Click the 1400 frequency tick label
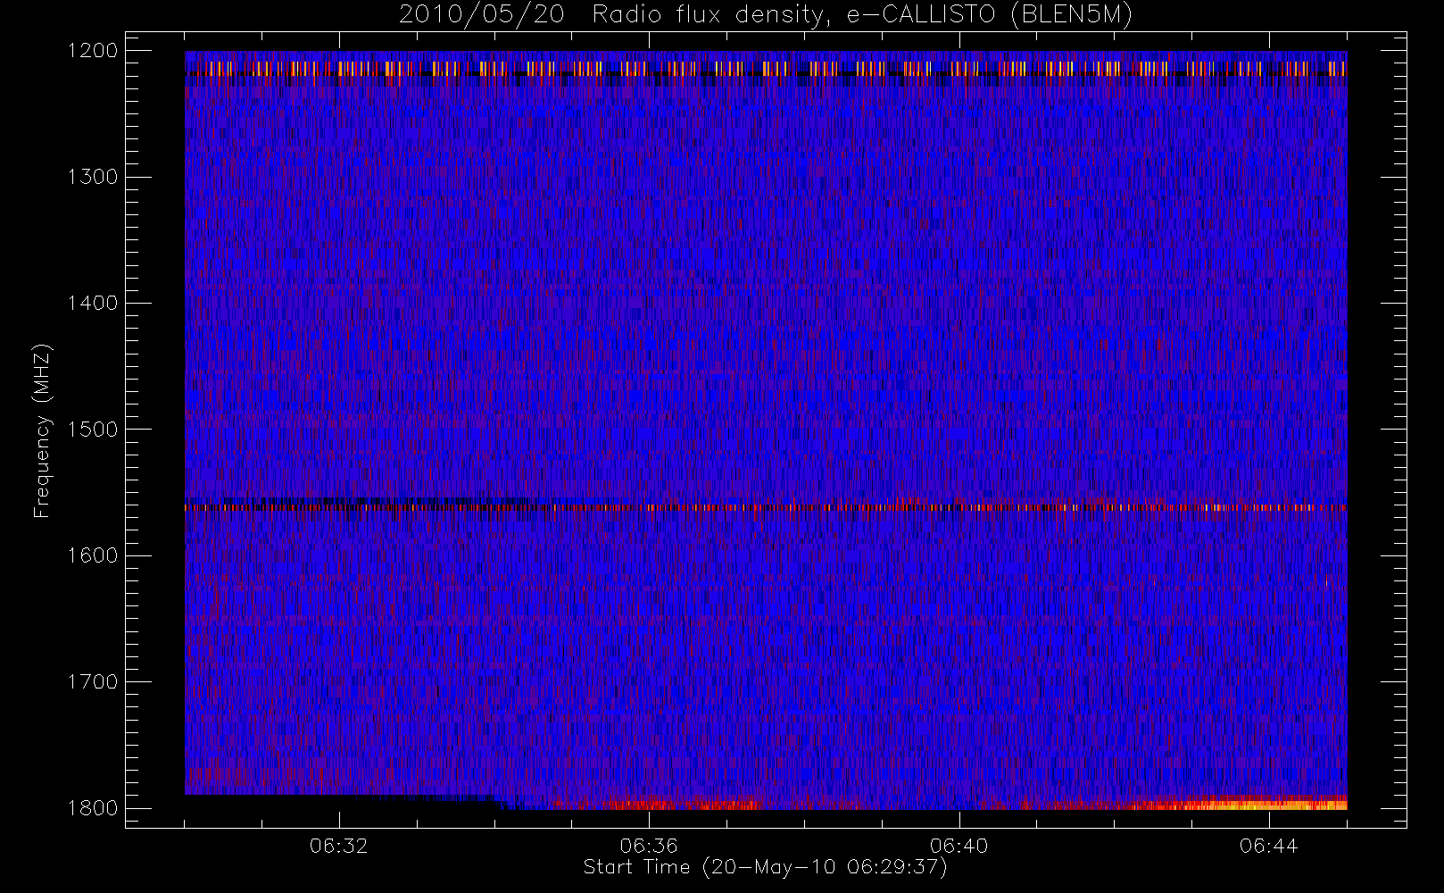Screen dimensions: 1444x893 93,303
